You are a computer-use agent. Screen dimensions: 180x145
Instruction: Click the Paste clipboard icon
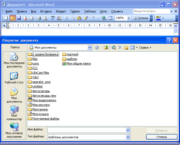79,18
